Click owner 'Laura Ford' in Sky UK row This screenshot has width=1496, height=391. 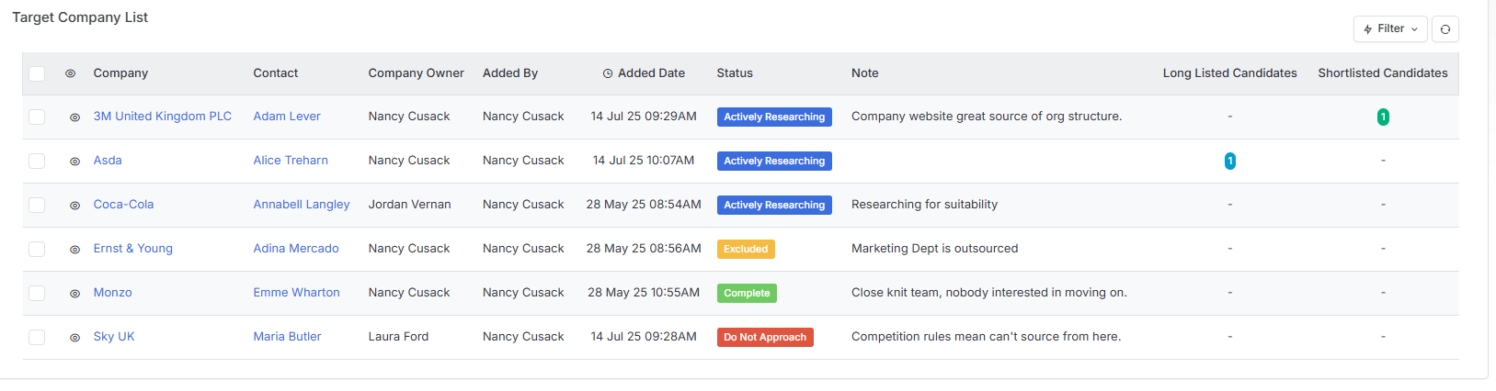398,337
